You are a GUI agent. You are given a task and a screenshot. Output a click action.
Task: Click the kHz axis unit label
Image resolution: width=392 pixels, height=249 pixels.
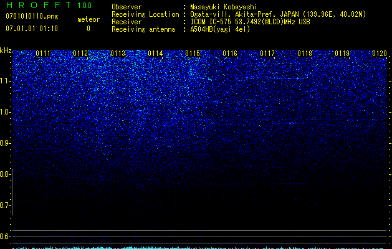(6, 50)
